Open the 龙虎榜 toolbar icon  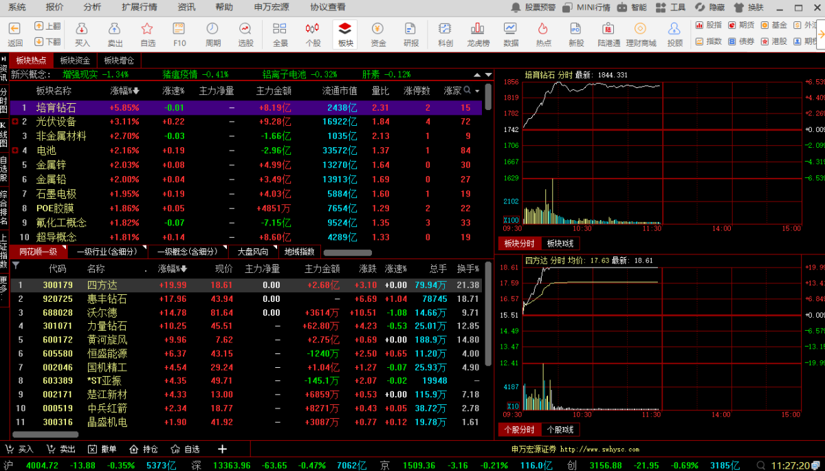point(478,34)
